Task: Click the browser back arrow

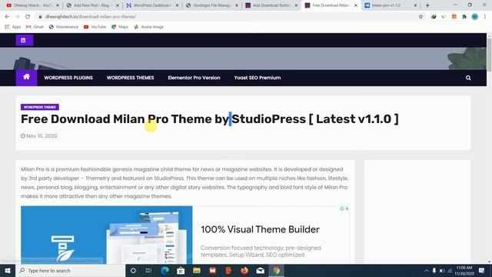Action: pos(7,17)
